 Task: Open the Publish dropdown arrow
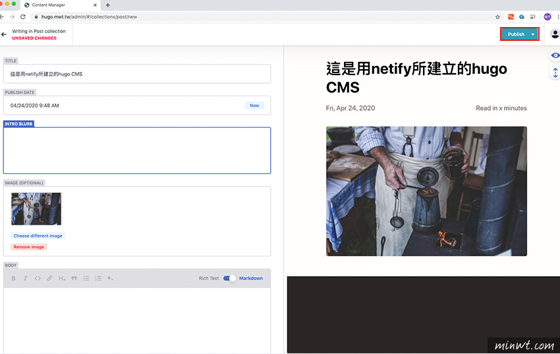(533, 34)
